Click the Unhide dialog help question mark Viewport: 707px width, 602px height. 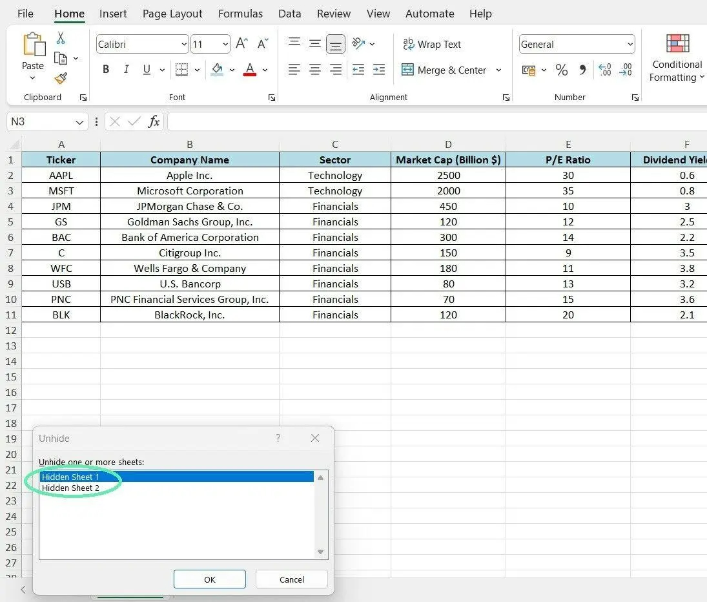point(278,438)
